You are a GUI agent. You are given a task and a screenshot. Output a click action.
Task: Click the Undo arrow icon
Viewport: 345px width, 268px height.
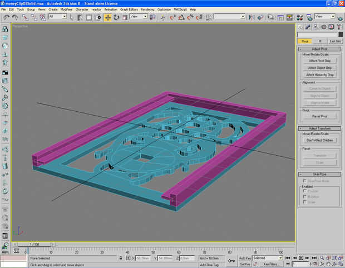click(6, 17)
